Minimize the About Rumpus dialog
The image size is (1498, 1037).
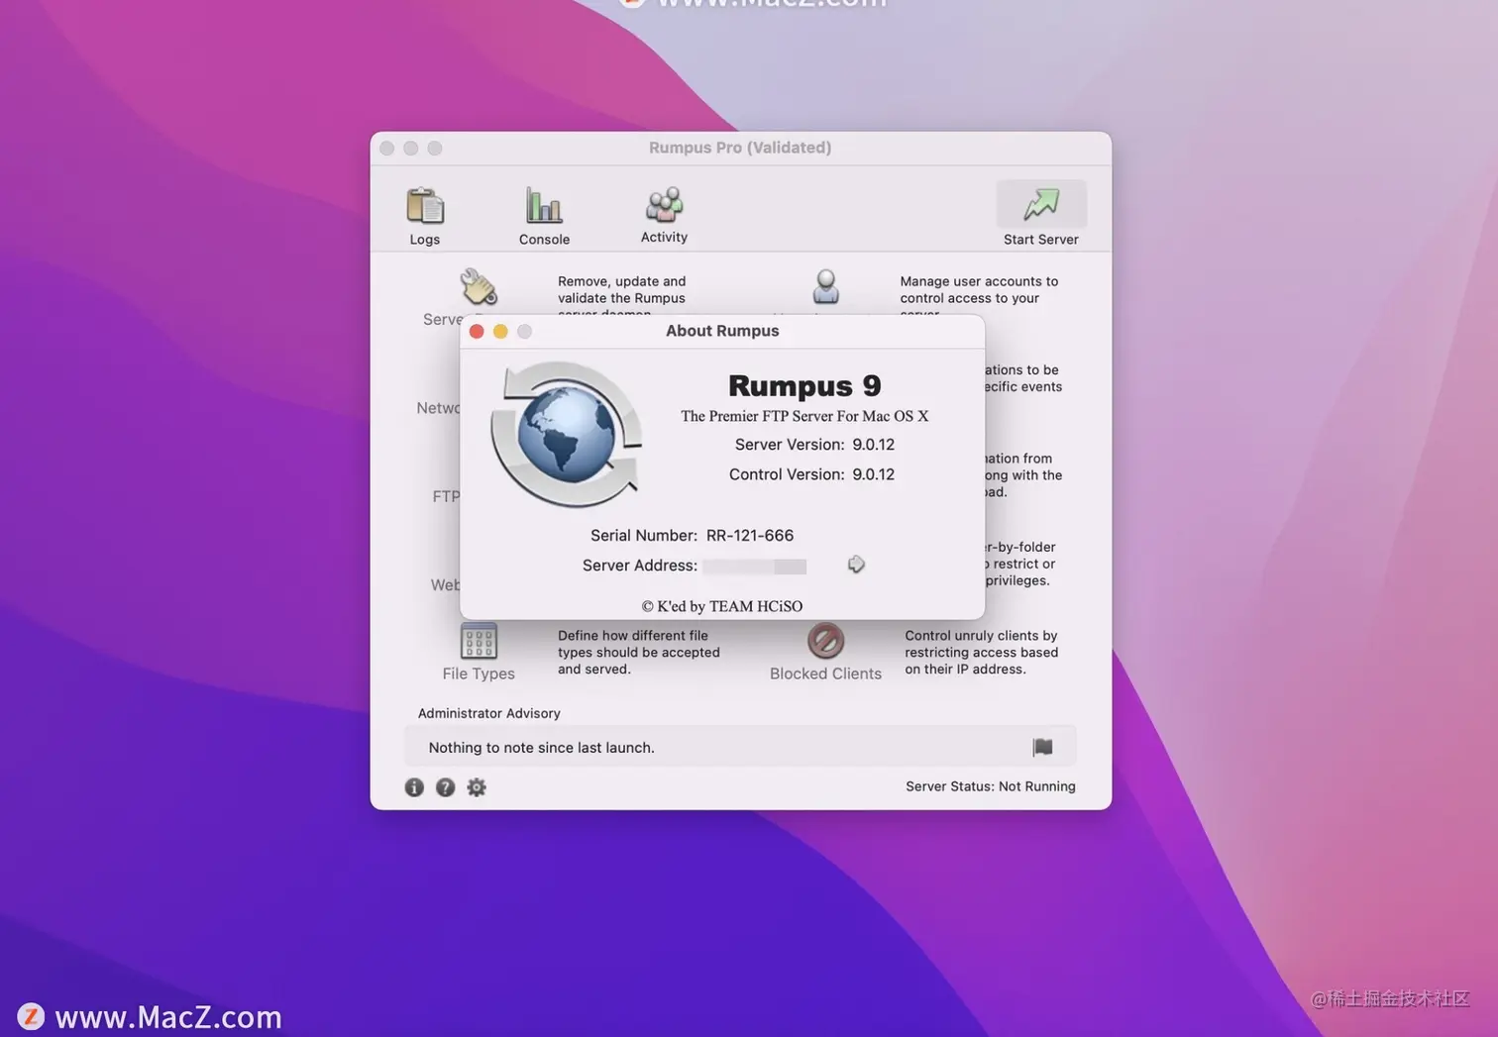(x=500, y=332)
